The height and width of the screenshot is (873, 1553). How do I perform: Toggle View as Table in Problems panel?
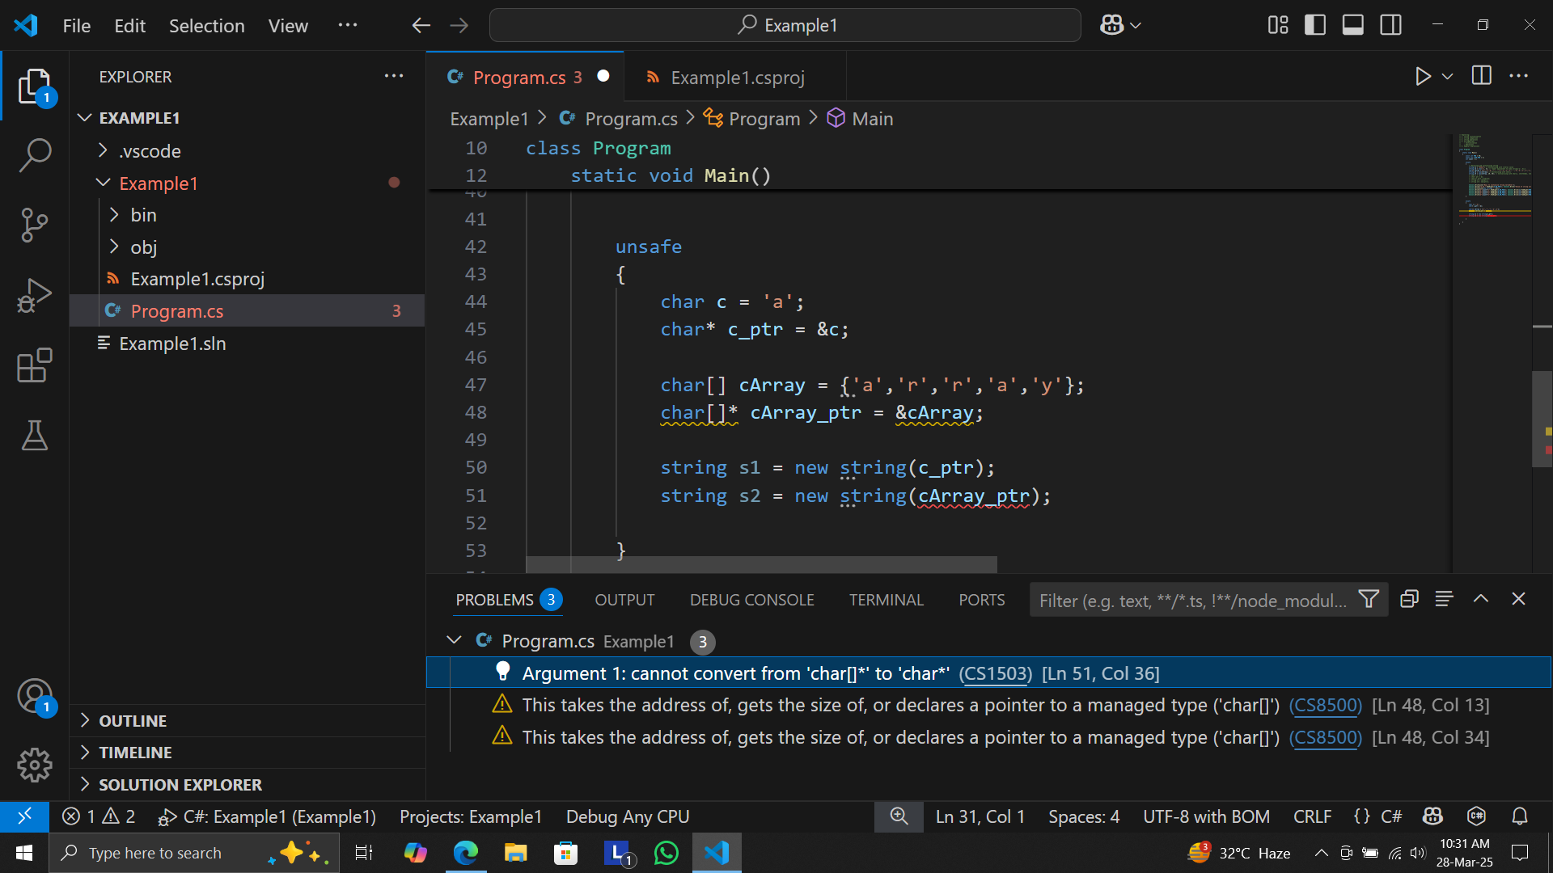[x=1445, y=599]
